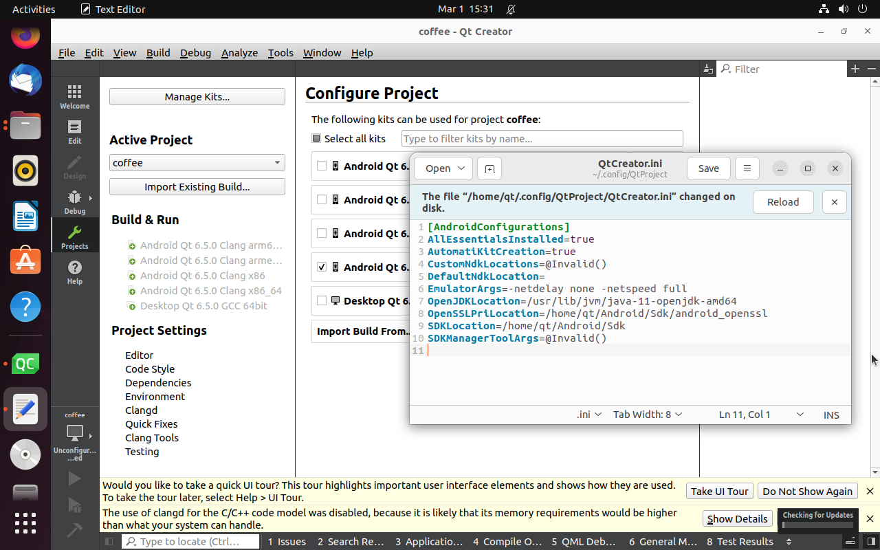This screenshot has height=550, width=880.
Task: Open the Build menu
Action: point(158,53)
